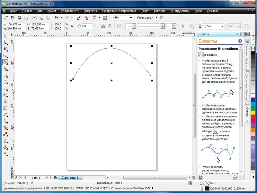Open start arrowhead dropdown
The image size is (257, 193).
click(134, 26)
